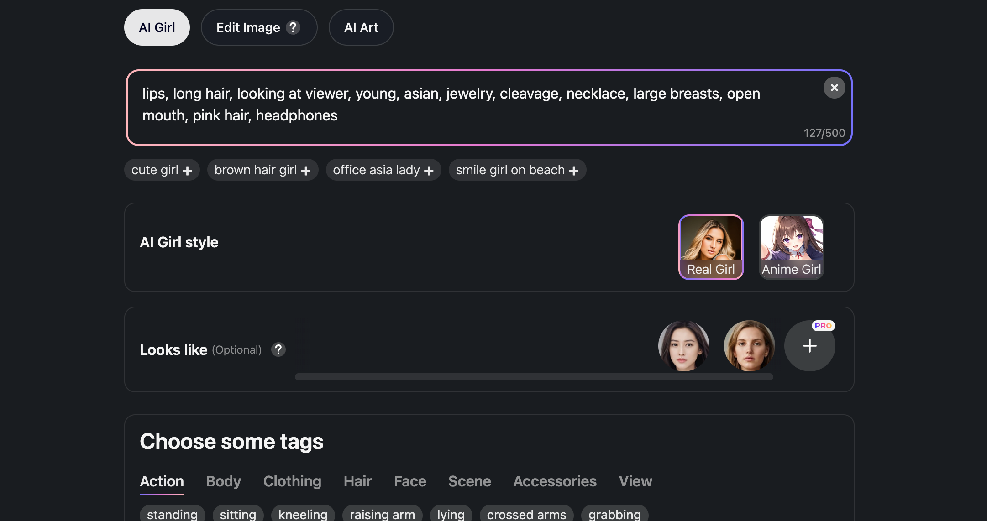The image size is (987, 521).
Task: Click the Edit Image help question mark
Action: (293, 27)
